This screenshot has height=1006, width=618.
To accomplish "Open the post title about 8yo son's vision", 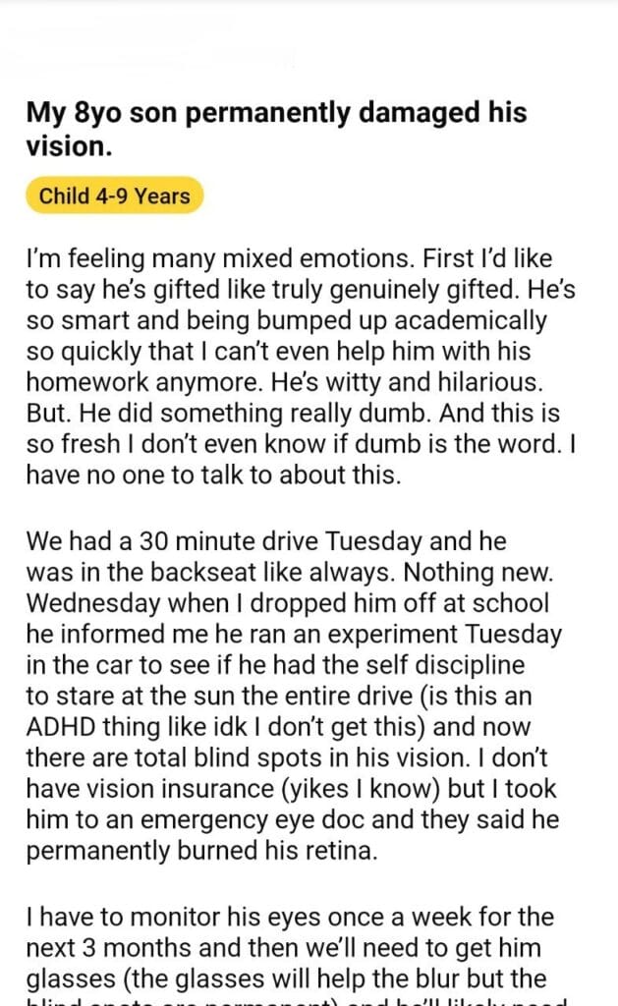I will [276, 129].
